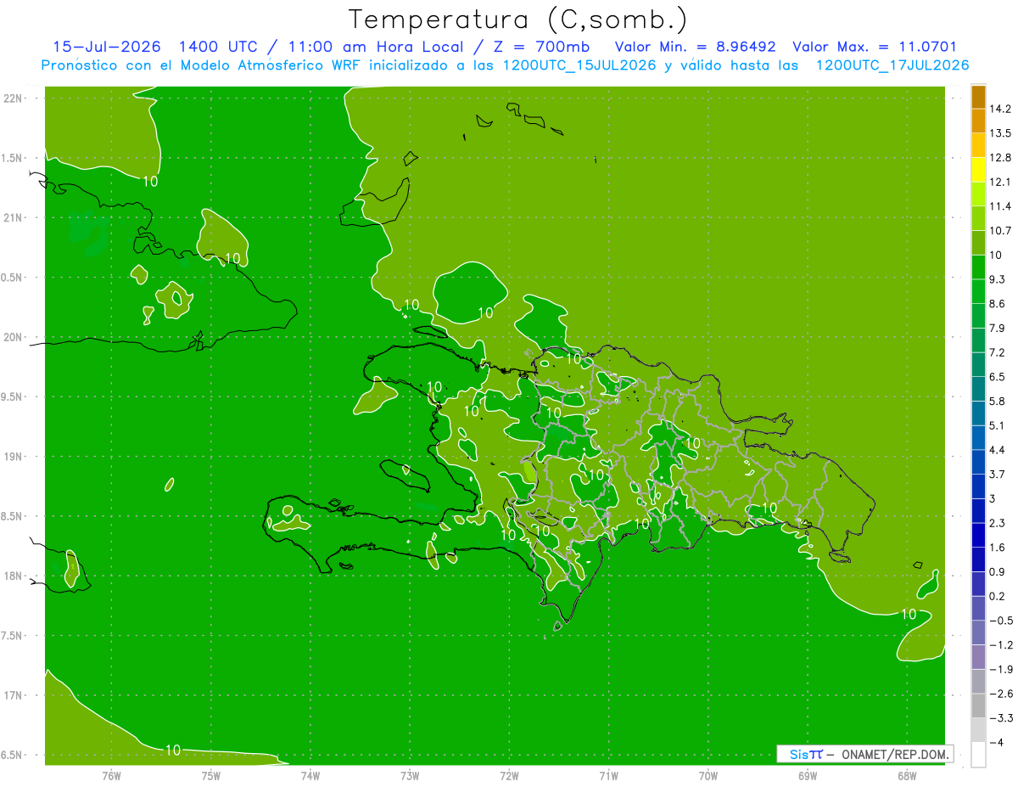Click the colorbar label "11.4"
This screenshot has height=787, width=1018.
click(x=1000, y=205)
